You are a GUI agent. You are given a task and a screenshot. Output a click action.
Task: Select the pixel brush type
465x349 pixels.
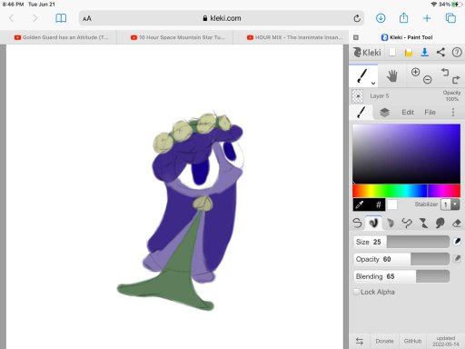click(407, 224)
